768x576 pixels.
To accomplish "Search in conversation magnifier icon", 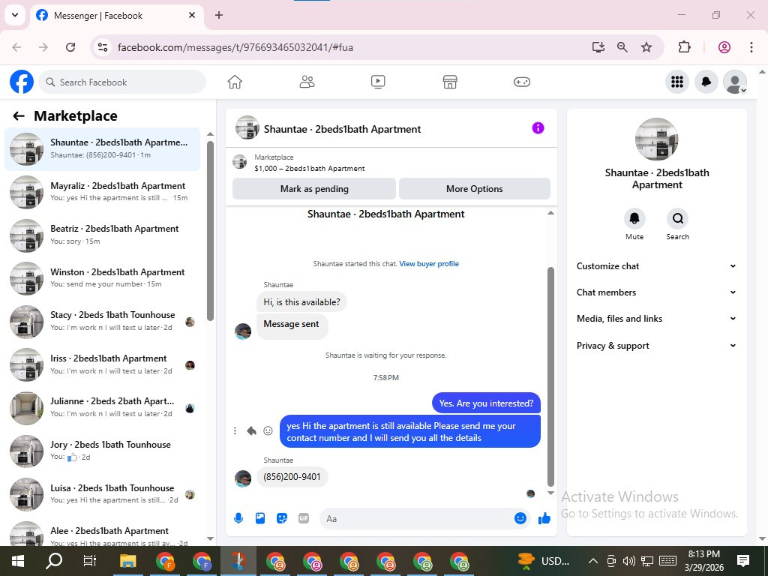I will click(677, 218).
